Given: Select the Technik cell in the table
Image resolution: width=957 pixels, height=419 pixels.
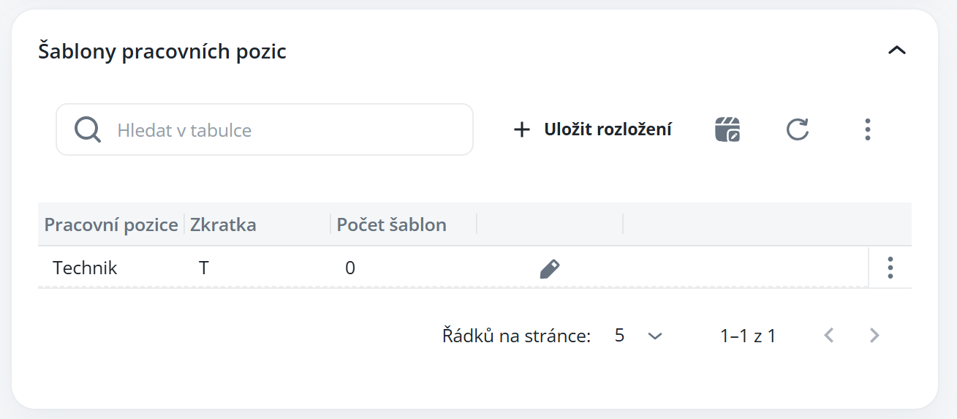Looking at the screenshot, I should coord(85,268).
